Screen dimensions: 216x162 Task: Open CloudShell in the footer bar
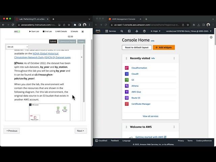101,141
